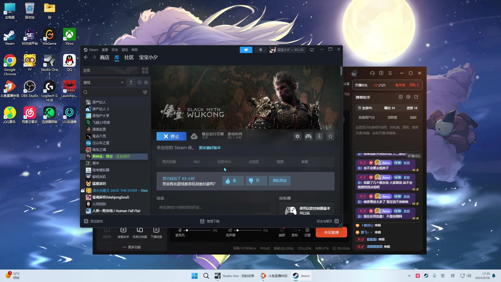Adjust the 扬声器 volume slider
Screen dimensions: 501x282
pyautogui.click(x=249, y=230)
